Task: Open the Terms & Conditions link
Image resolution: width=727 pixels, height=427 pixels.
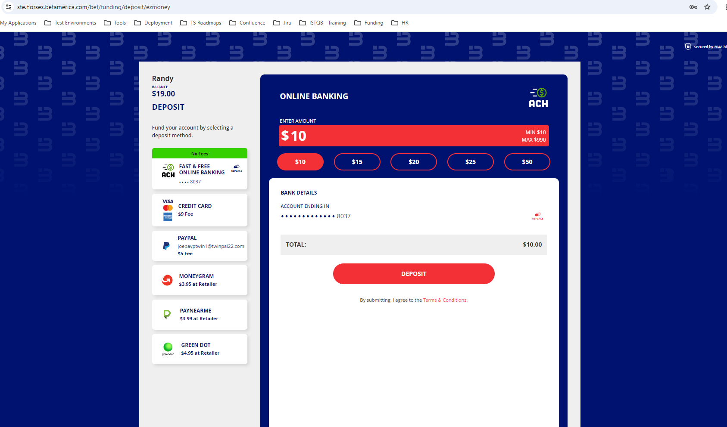Action: [445, 300]
